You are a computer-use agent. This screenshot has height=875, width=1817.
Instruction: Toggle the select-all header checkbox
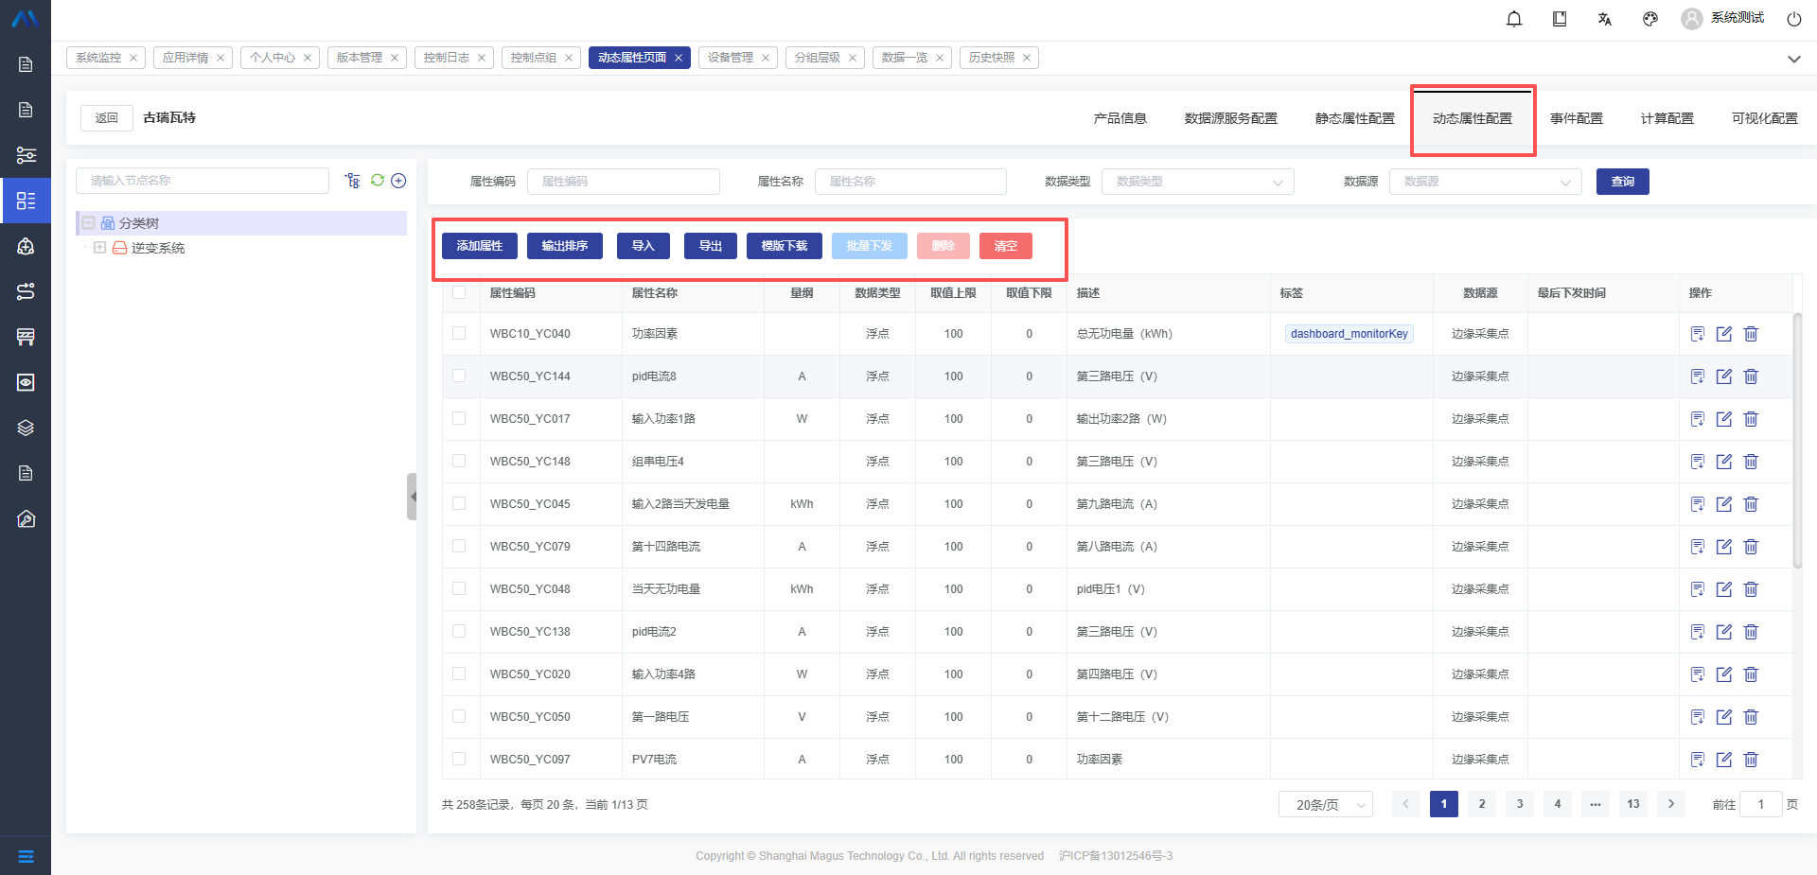click(459, 292)
